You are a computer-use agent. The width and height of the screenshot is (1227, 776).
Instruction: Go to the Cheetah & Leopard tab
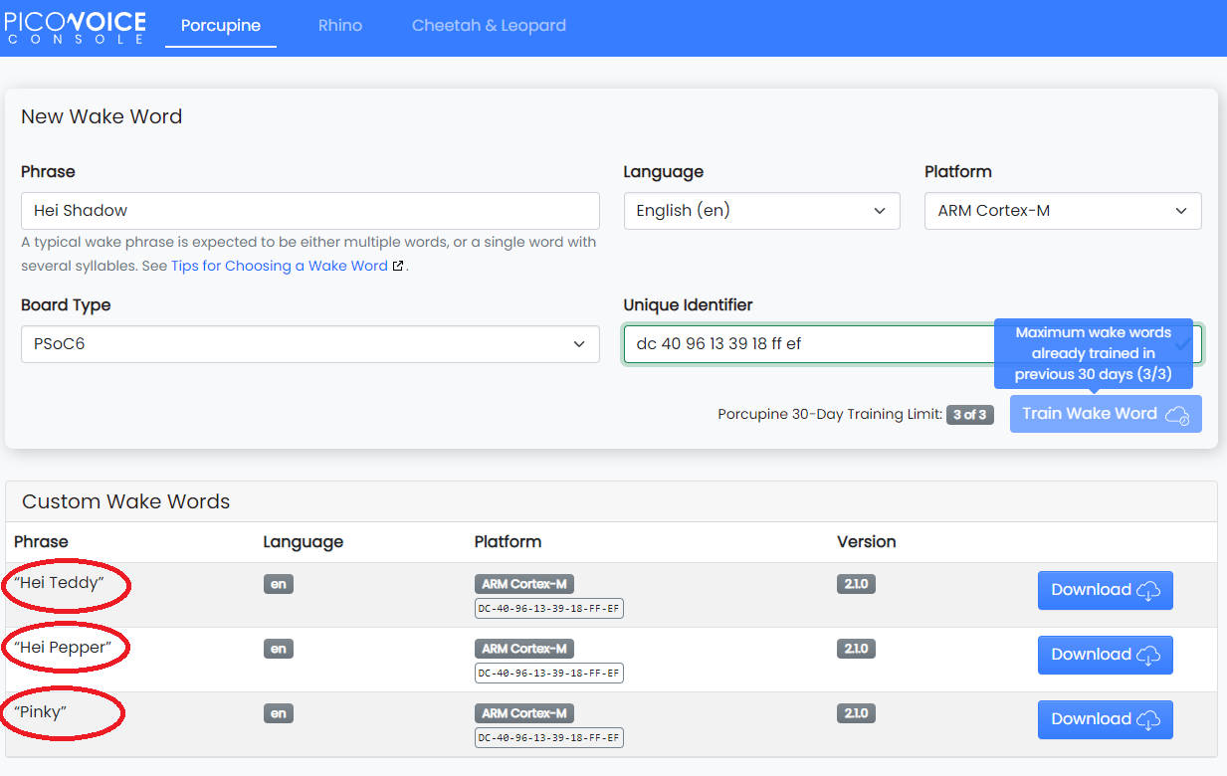tap(489, 26)
